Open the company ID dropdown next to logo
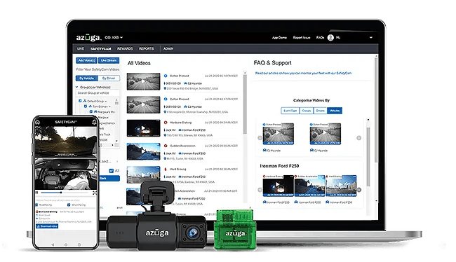 tap(114, 37)
